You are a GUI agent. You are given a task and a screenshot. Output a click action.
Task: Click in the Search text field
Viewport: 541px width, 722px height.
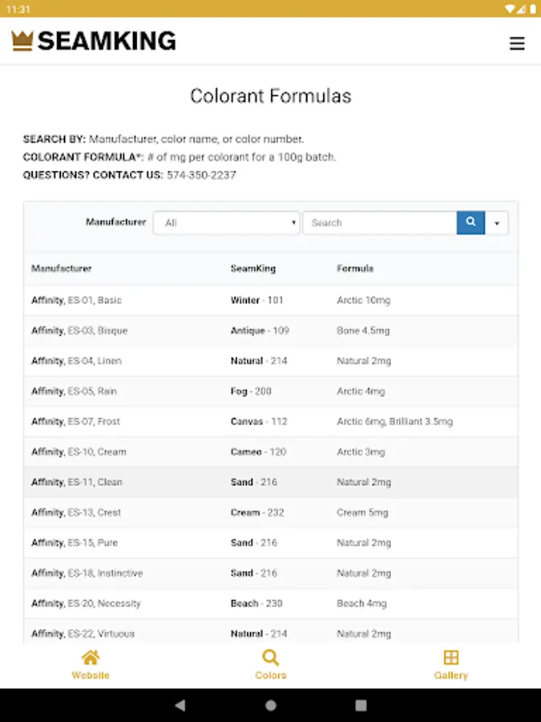378,223
